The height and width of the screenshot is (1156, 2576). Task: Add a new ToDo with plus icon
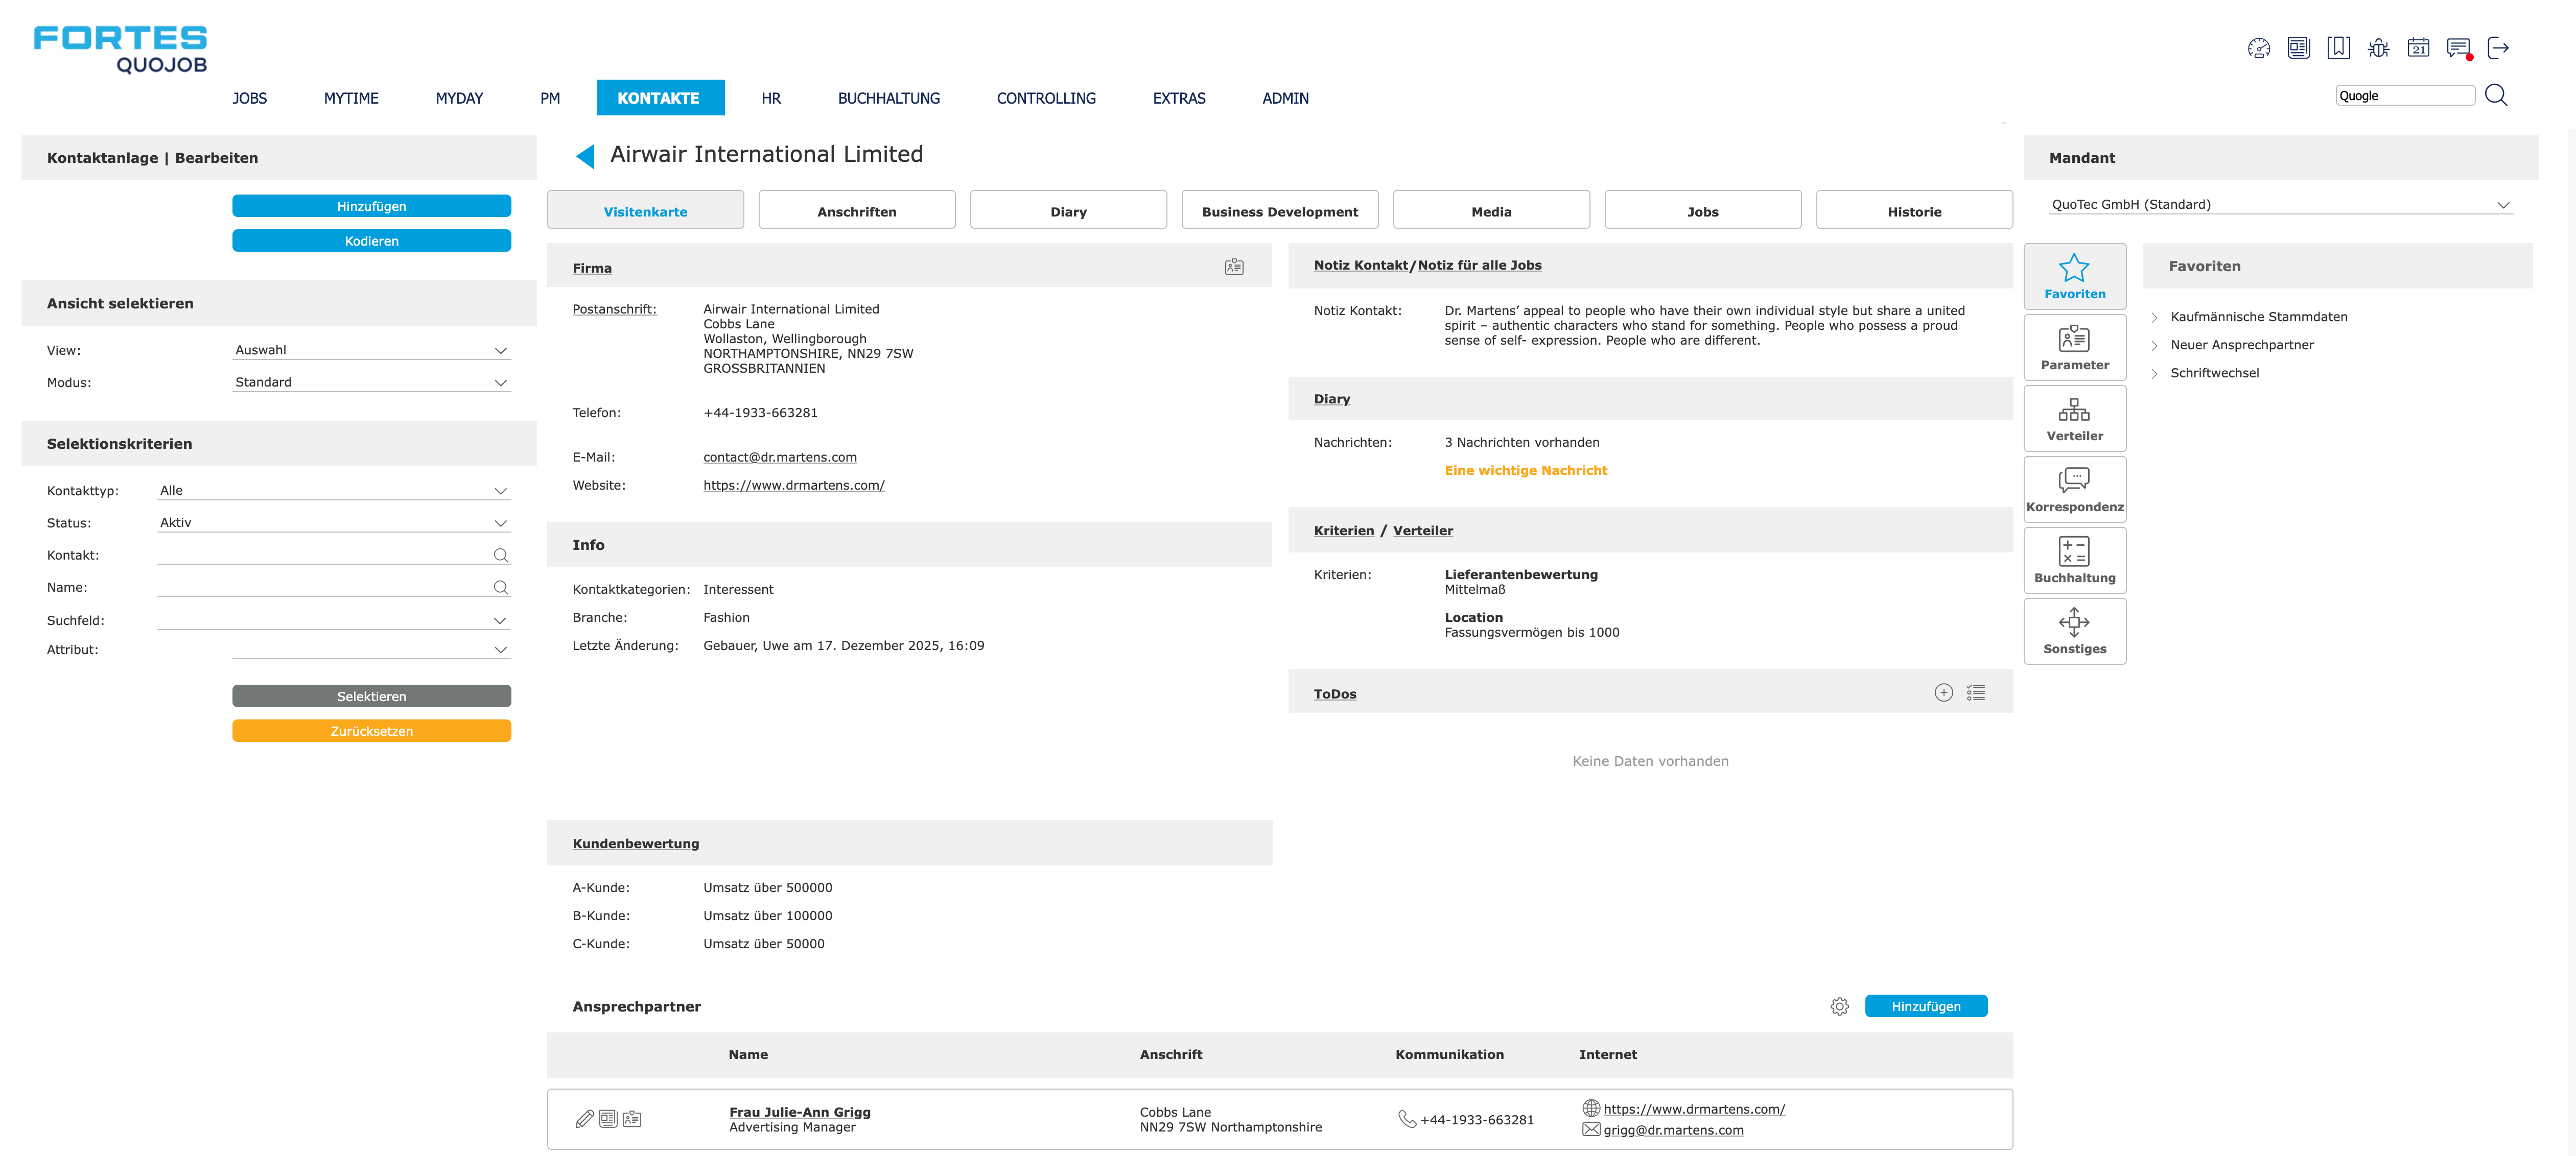tap(1943, 693)
